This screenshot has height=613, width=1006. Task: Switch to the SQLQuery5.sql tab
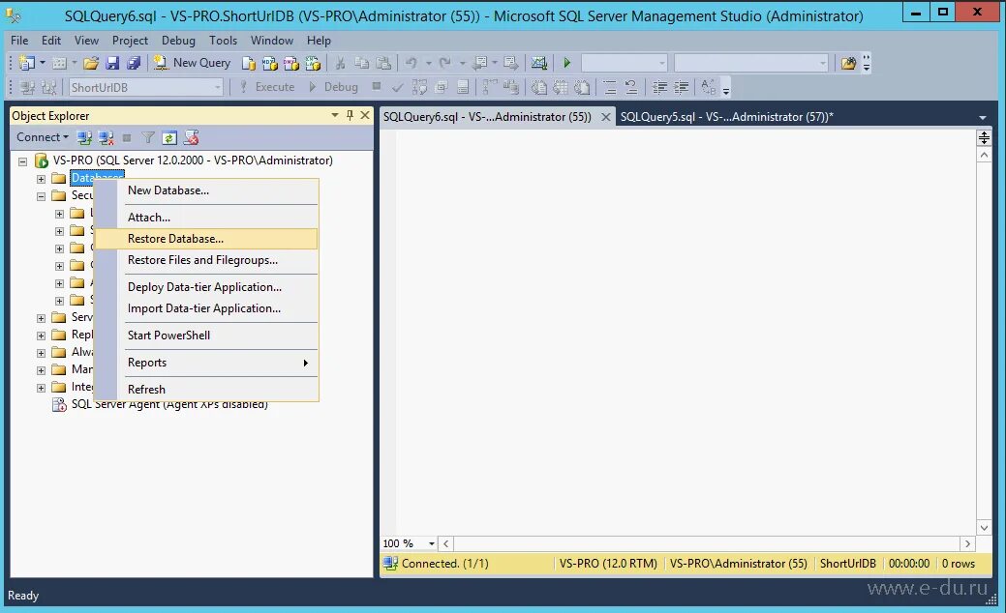click(x=726, y=117)
